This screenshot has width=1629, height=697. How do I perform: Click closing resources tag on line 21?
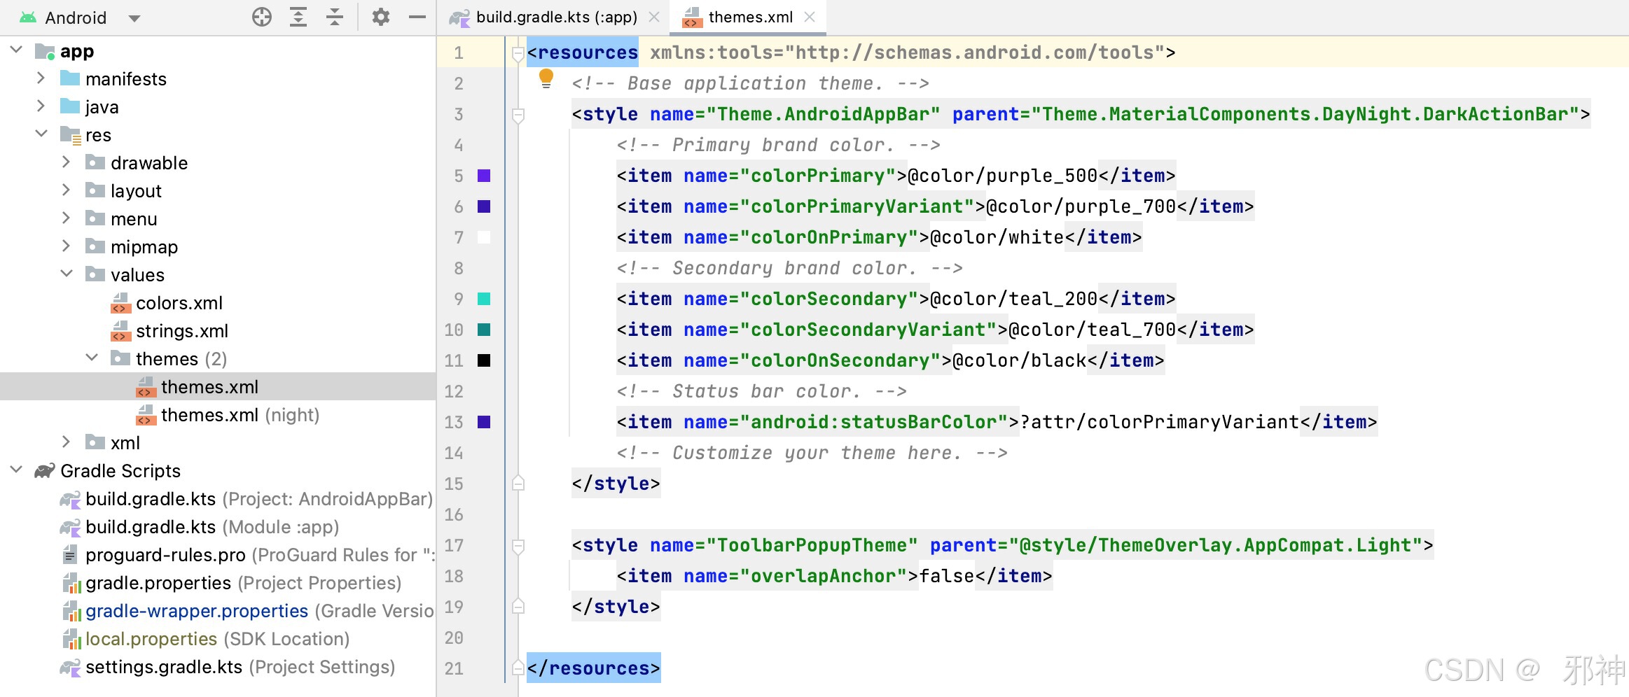coord(593,668)
